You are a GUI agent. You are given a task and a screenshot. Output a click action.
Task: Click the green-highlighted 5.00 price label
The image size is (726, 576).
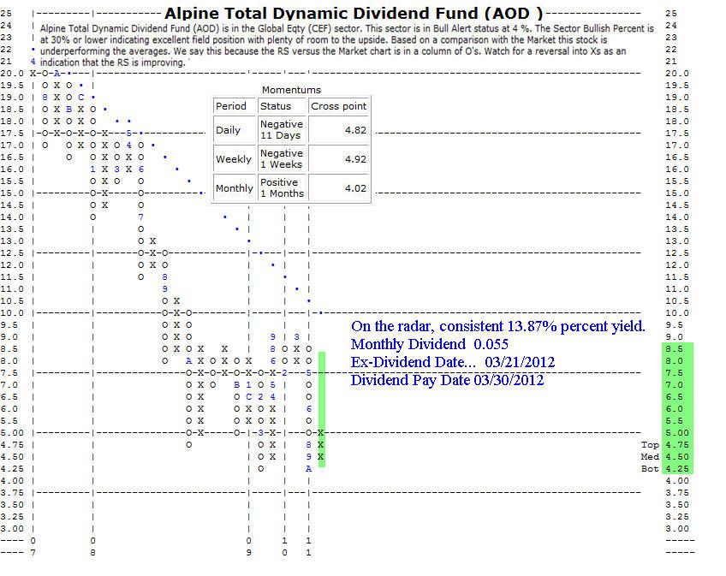[x=677, y=433]
